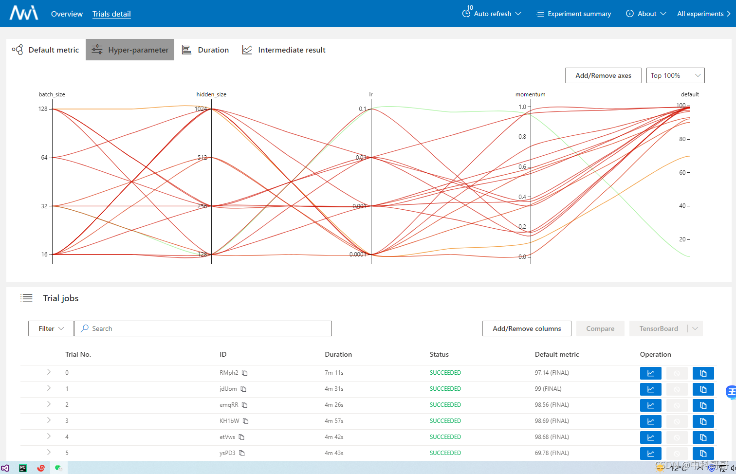Viewport: 736px width, 474px height.
Task: Open the Filter dropdown
Action: click(x=51, y=328)
